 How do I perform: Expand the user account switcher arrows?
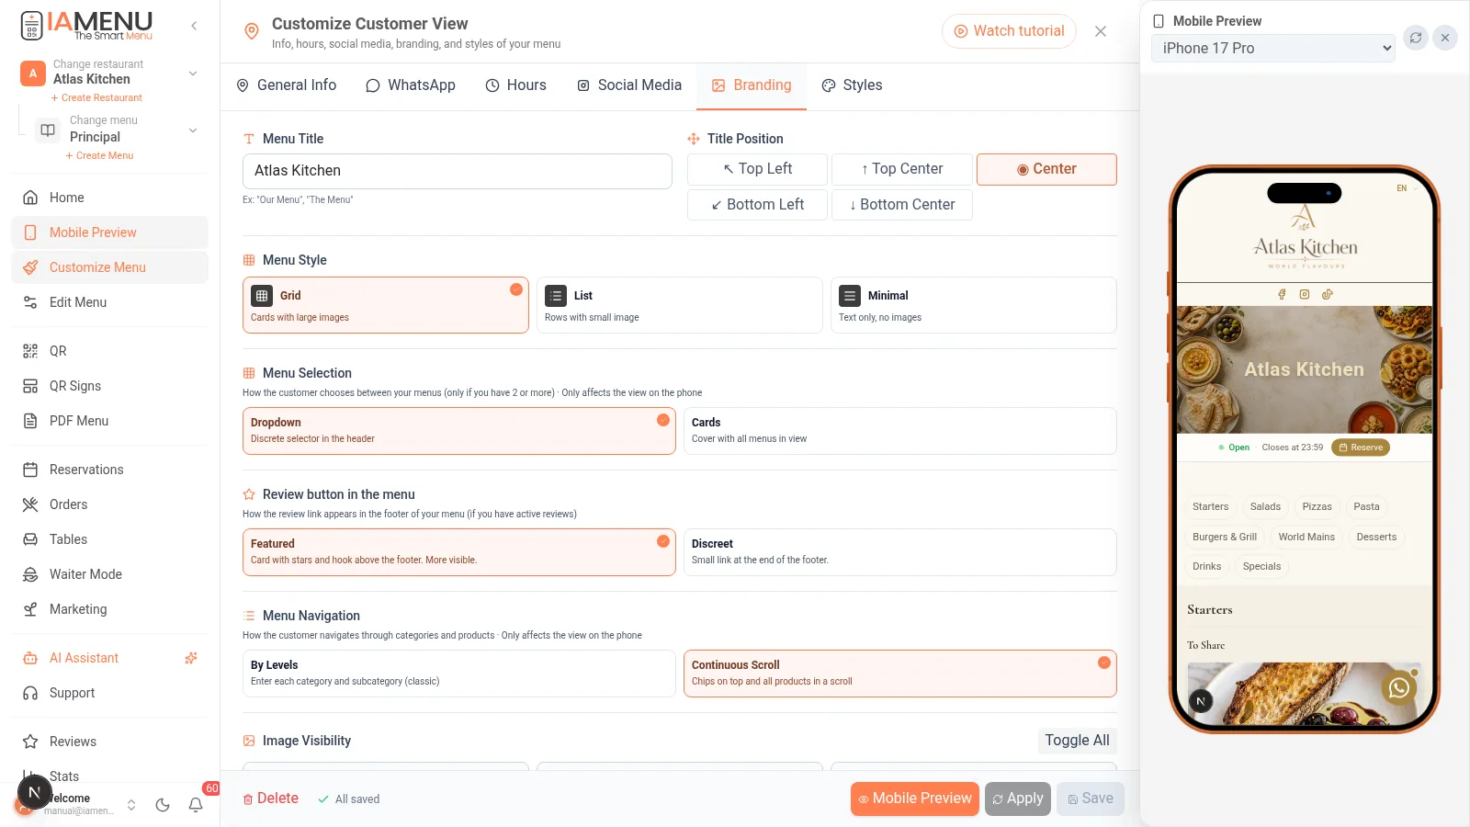pyautogui.click(x=131, y=805)
